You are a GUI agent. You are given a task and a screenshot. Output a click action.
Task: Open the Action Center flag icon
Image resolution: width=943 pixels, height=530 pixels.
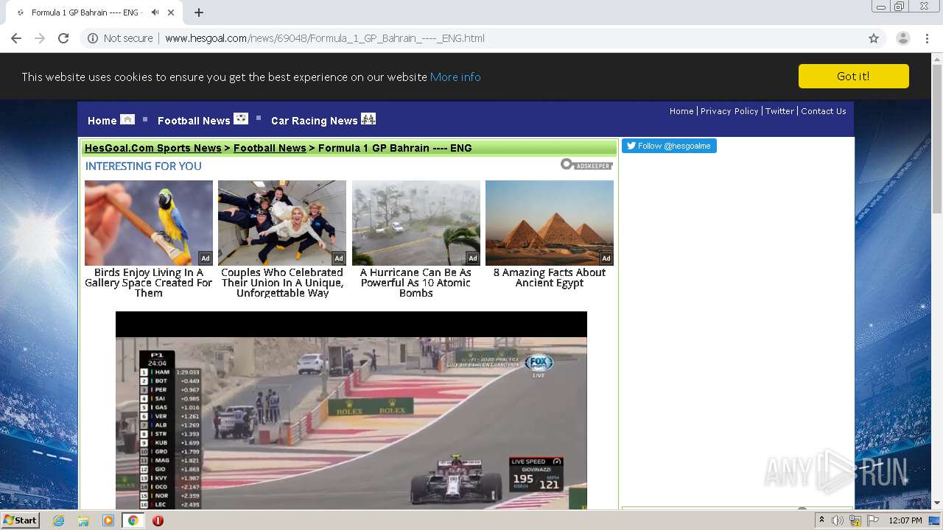click(873, 520)
